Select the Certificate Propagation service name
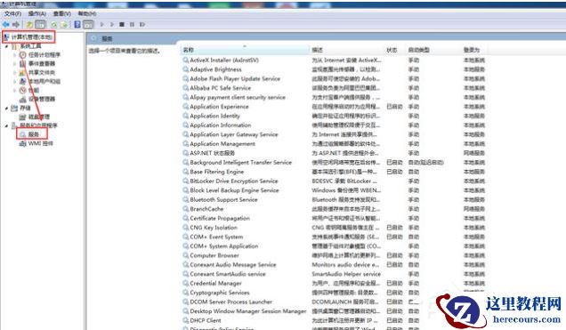The height and width of the screenshot is (330, 566). click(x=220, y=218)
